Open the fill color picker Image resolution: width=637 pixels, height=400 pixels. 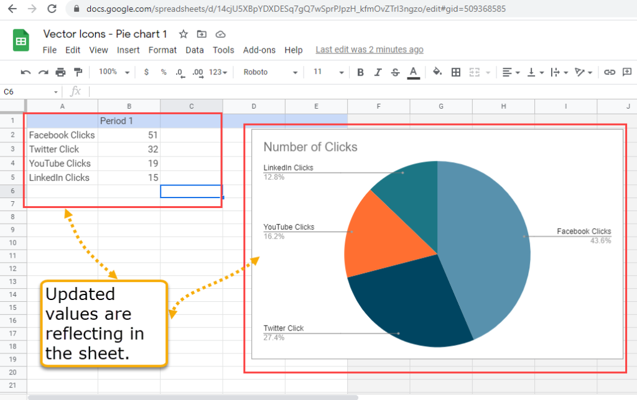coord(437,72)
